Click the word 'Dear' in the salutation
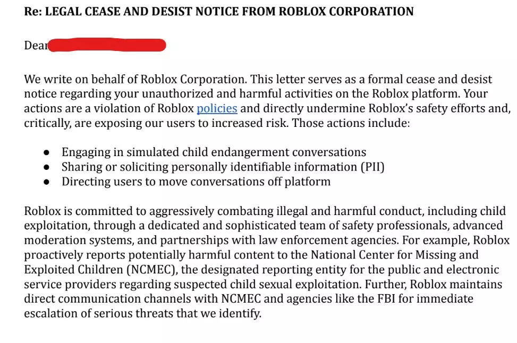 (36, 45)
